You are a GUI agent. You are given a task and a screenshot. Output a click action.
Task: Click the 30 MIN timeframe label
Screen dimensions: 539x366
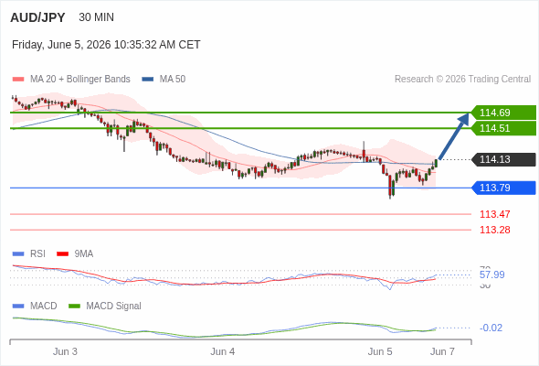tap(96, 17)
